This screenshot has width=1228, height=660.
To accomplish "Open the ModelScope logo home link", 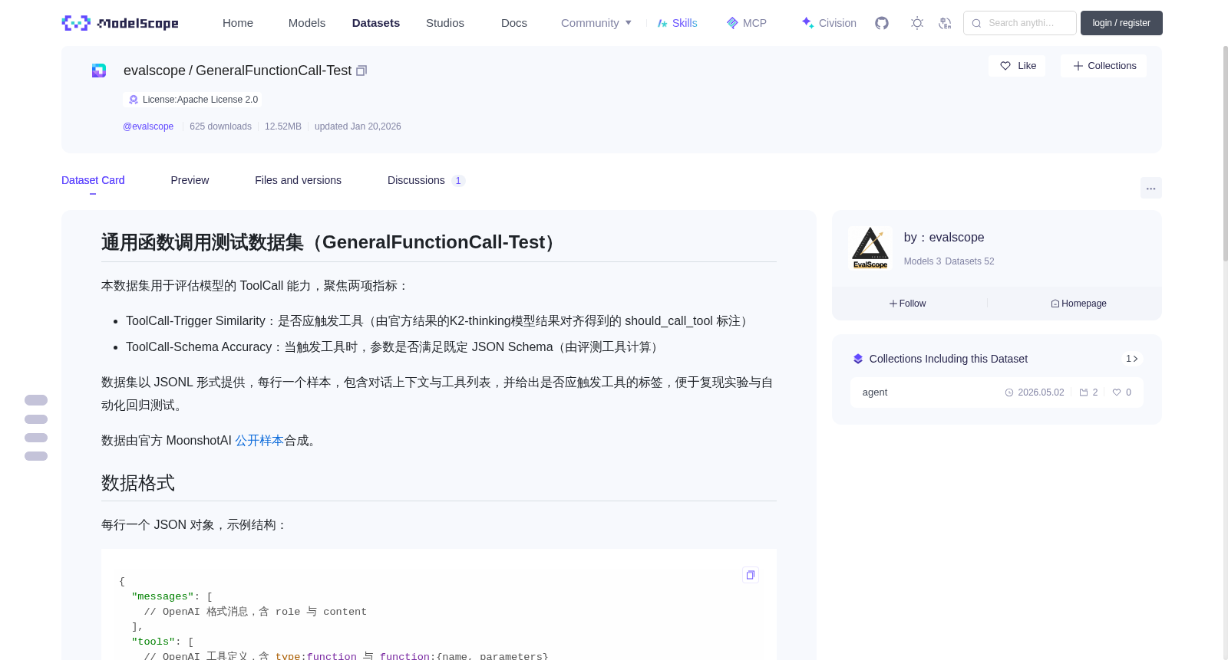I will pyautogui.click(x=120, y=23).
